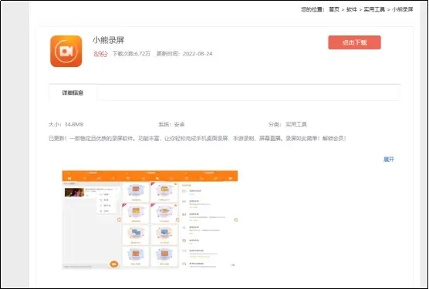Viewport: 429px width, 289px height.
Task: Click the 大小:34.8MB text
Action: click(x=66, y=125)
